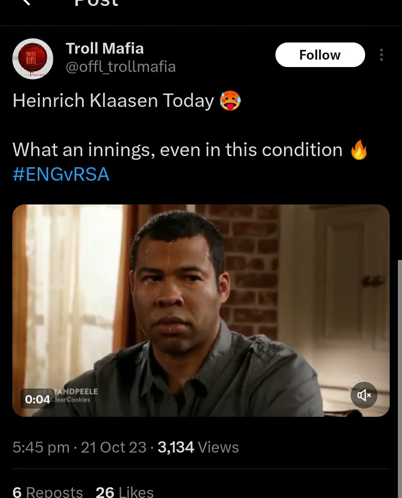402x498 pixels.
Task: Click the page scrollbar on right edge
Action: click(399, 372)
